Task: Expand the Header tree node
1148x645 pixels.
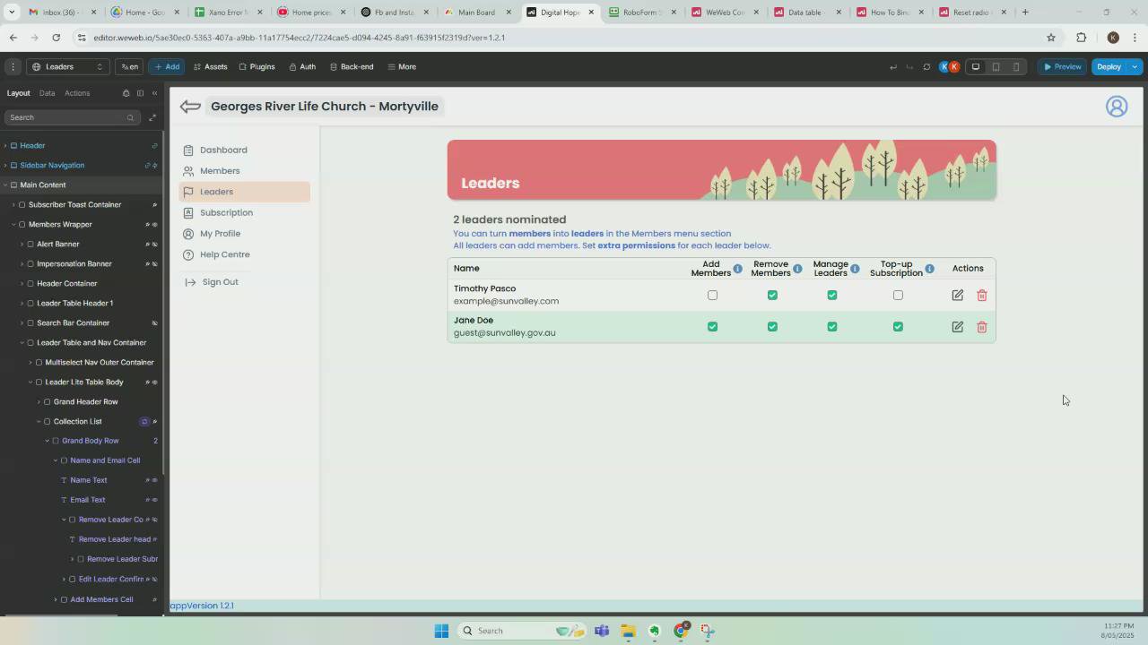Action: pos(5,146)
